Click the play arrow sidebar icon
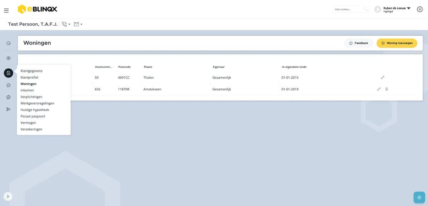The height and width of the screenshot is (206, 428). (x=9, y=109)
